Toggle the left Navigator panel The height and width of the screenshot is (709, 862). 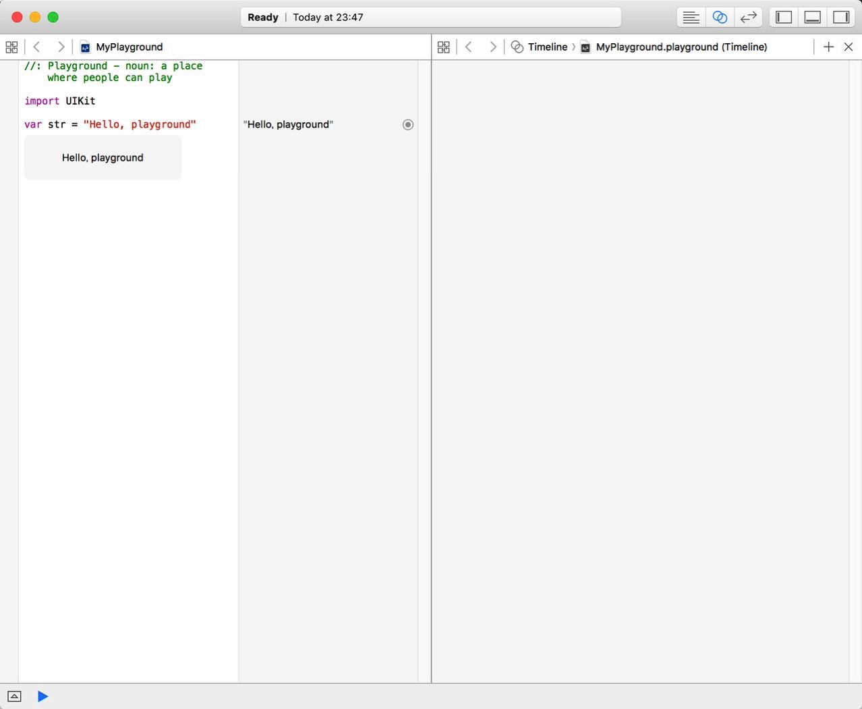(784, 18)
